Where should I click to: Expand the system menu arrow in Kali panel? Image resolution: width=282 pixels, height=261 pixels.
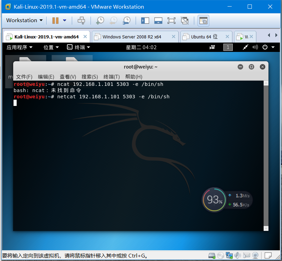273,47
